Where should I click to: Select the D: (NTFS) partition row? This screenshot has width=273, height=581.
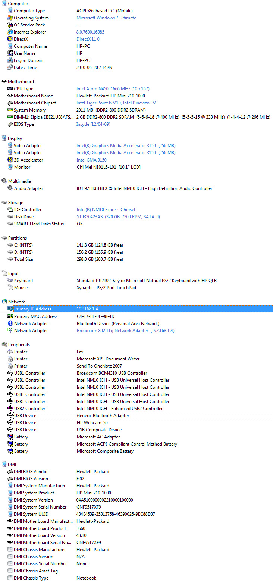136,252
